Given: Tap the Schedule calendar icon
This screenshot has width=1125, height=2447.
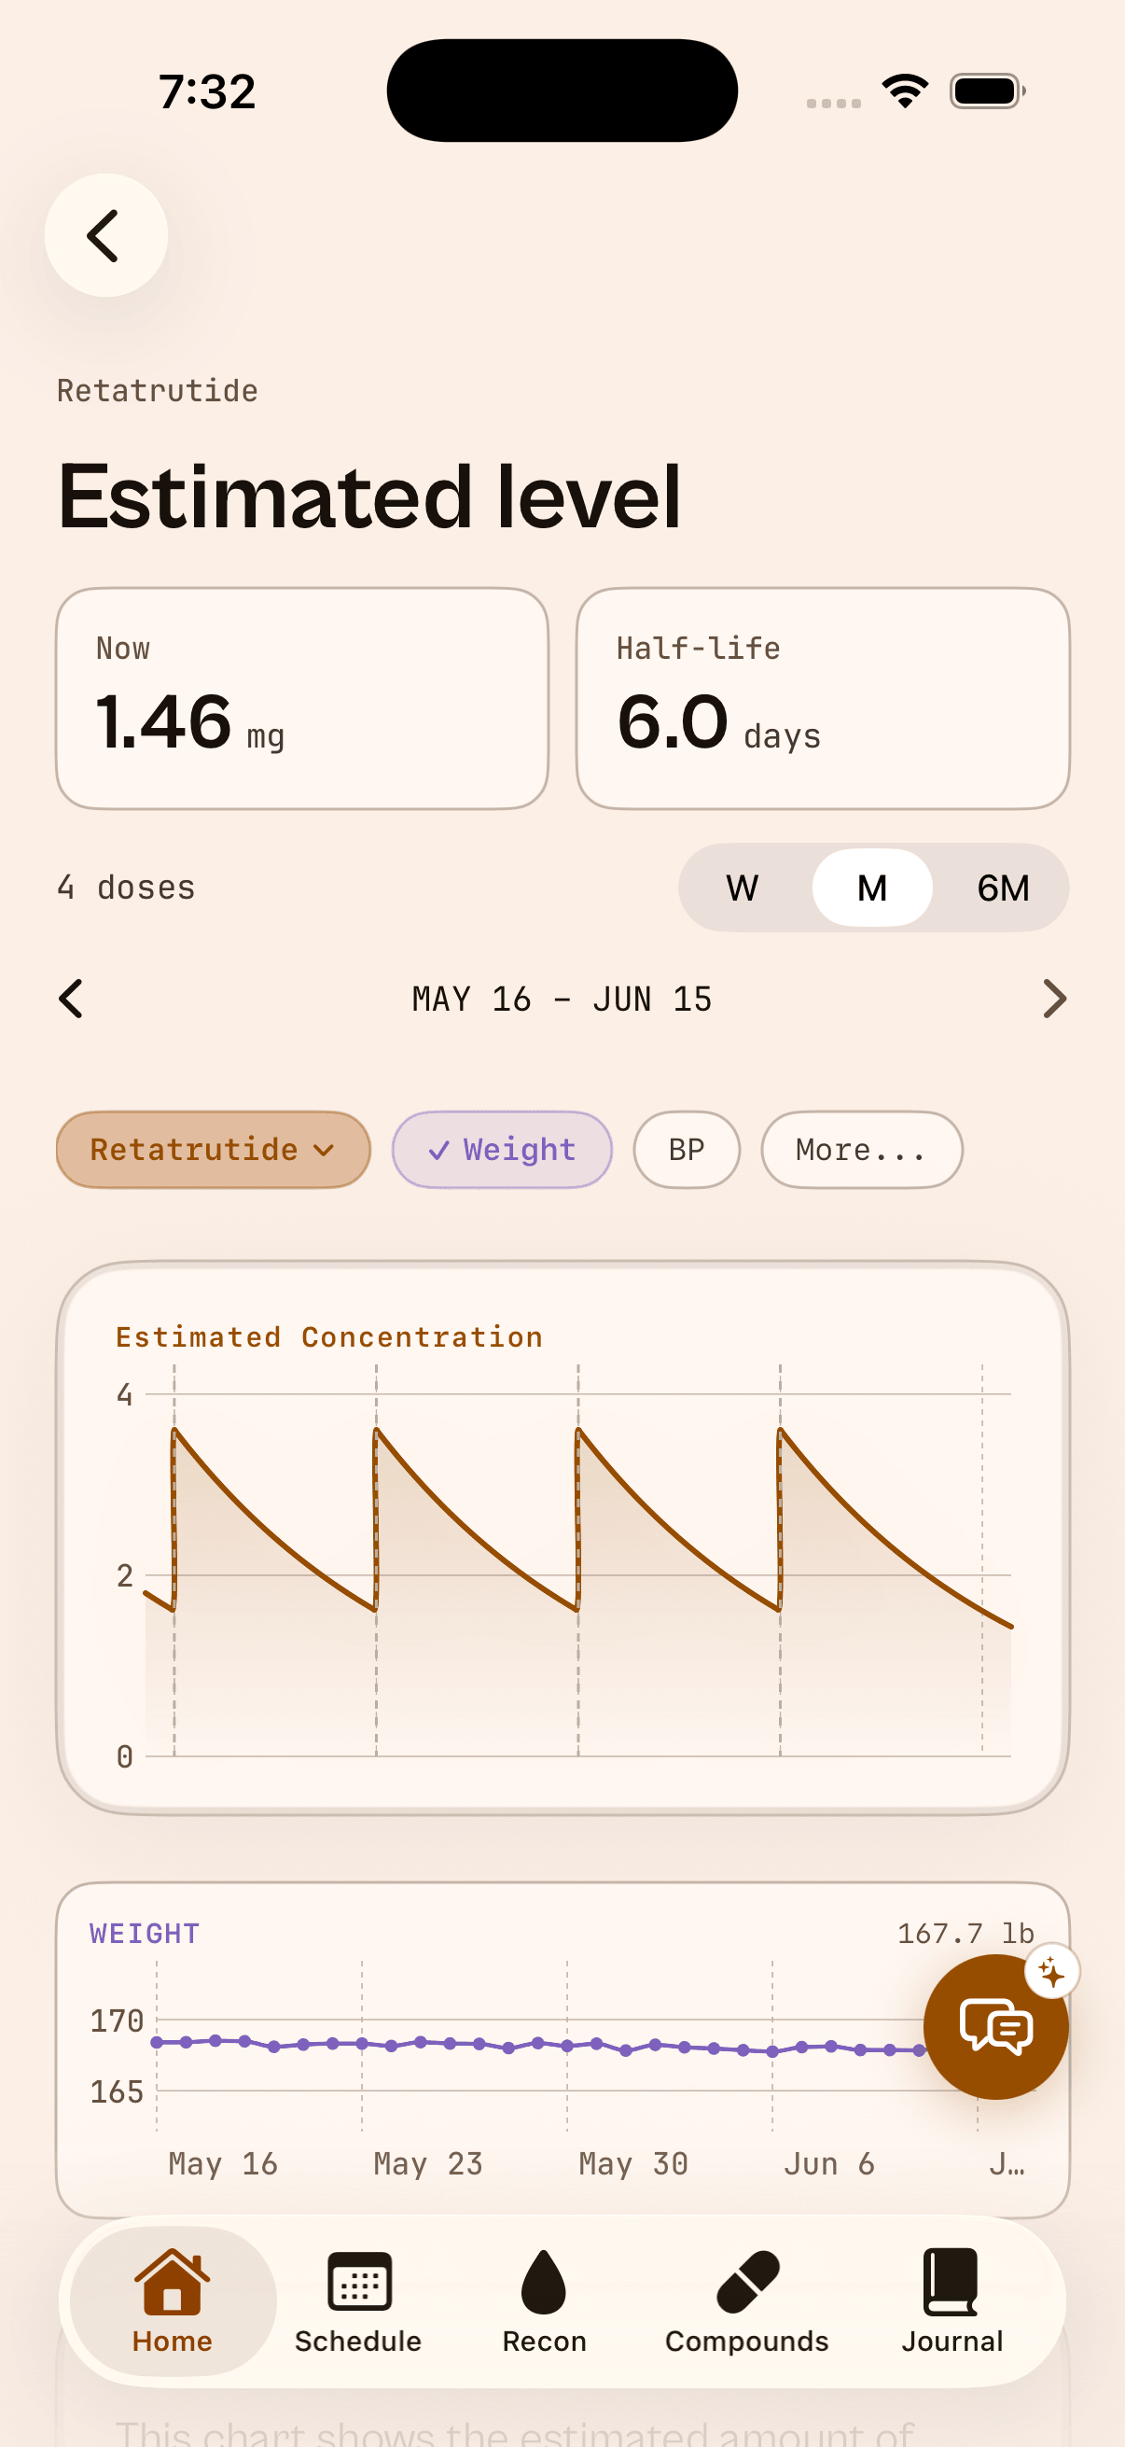Looking at the screenshot, I should coord(359,2281).
